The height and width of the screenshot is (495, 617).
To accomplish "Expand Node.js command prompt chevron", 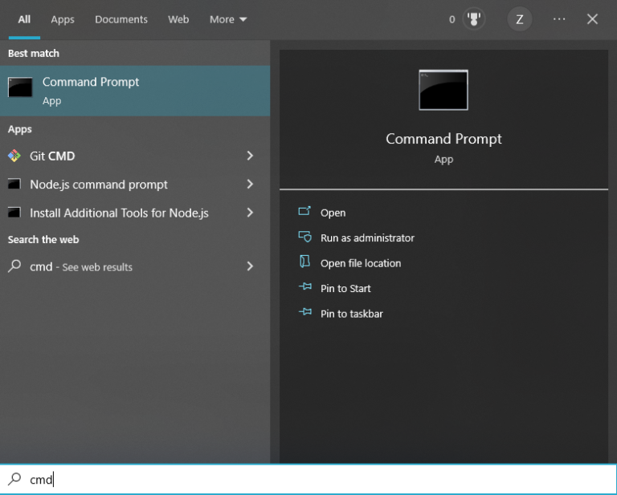I will (x=250, y=185).
